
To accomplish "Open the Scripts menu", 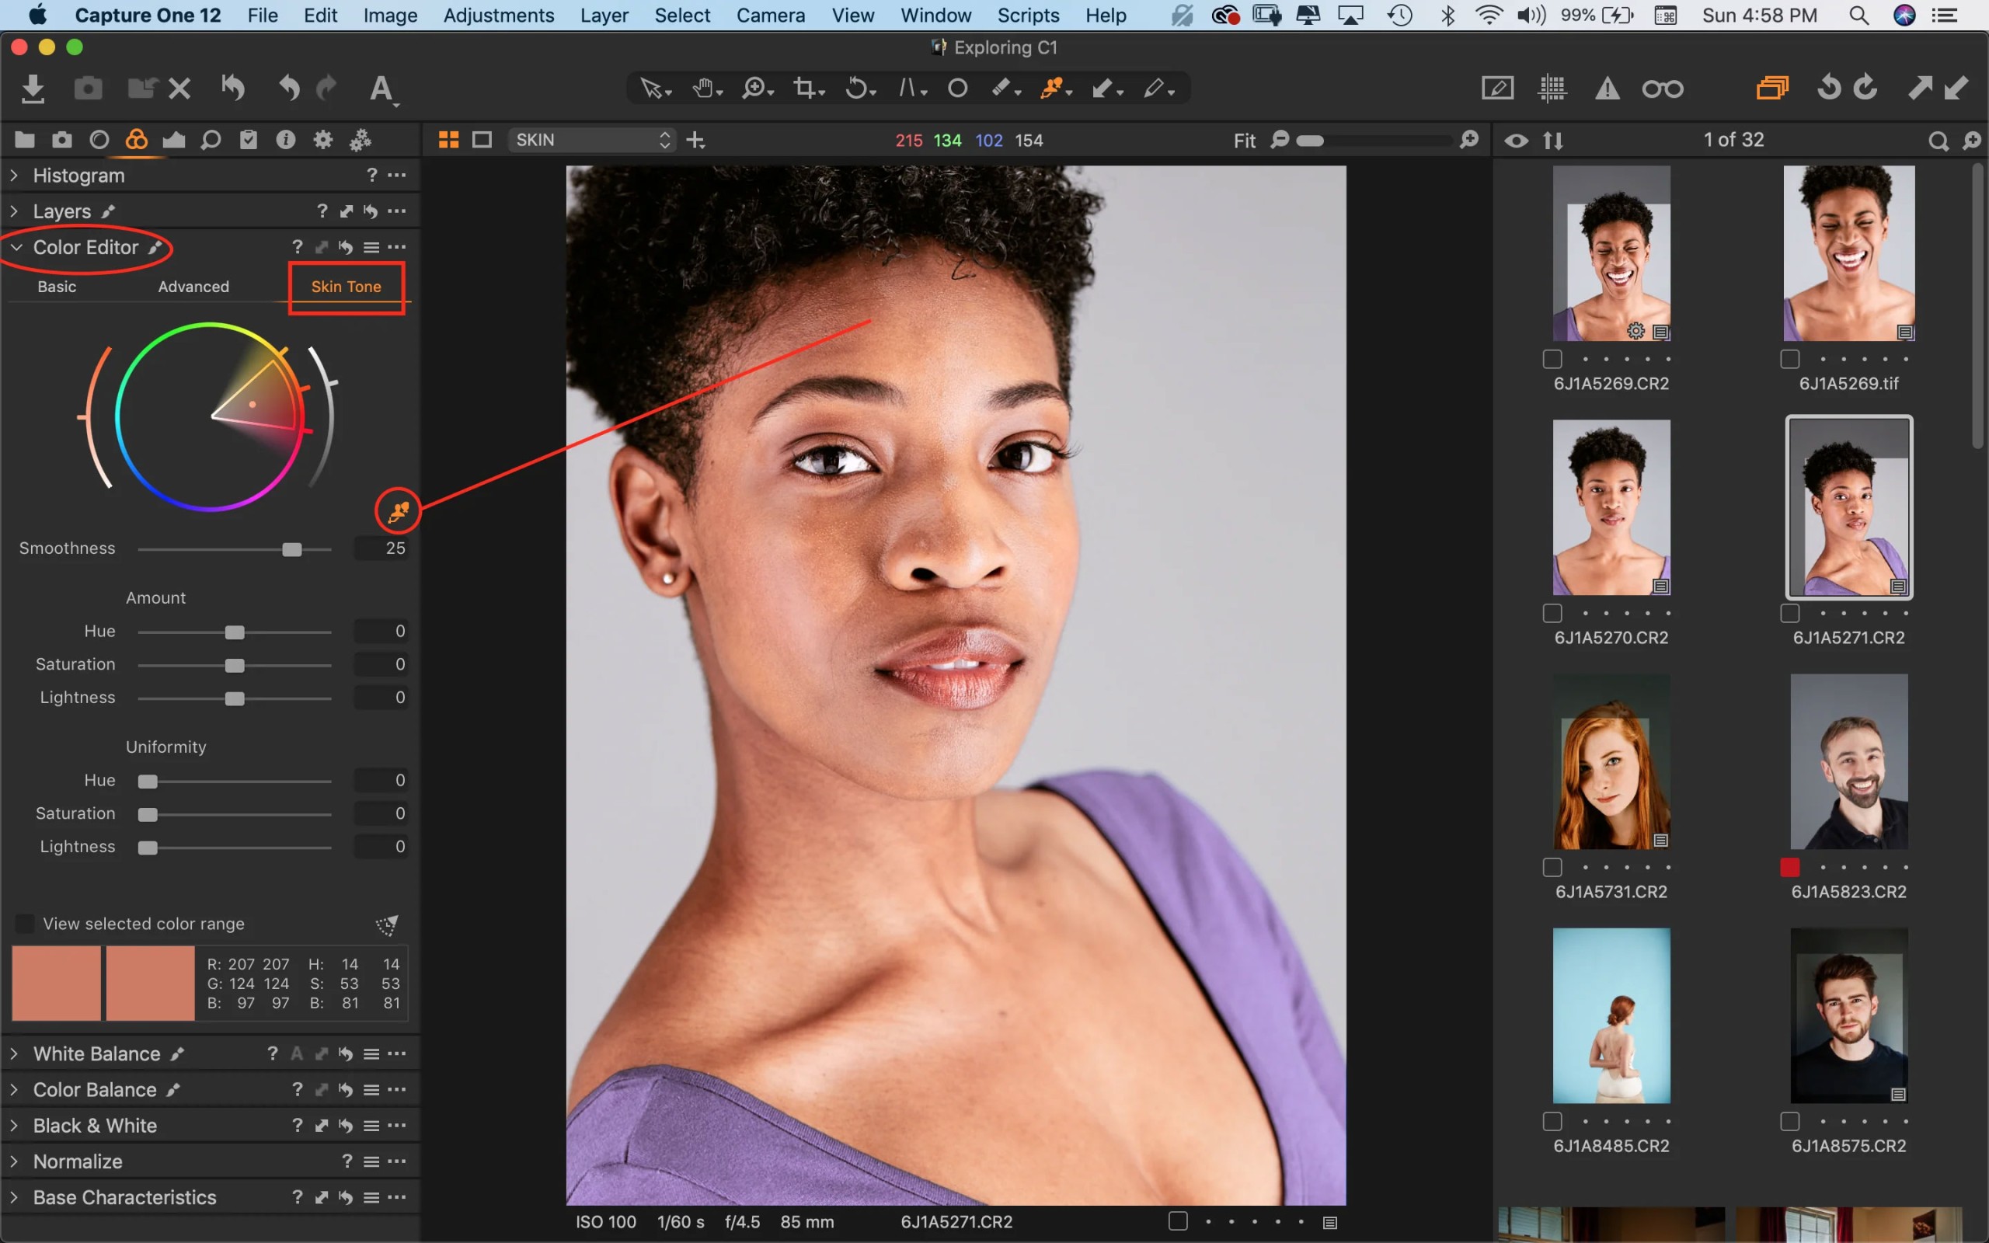I will (x=1028, y=15).
